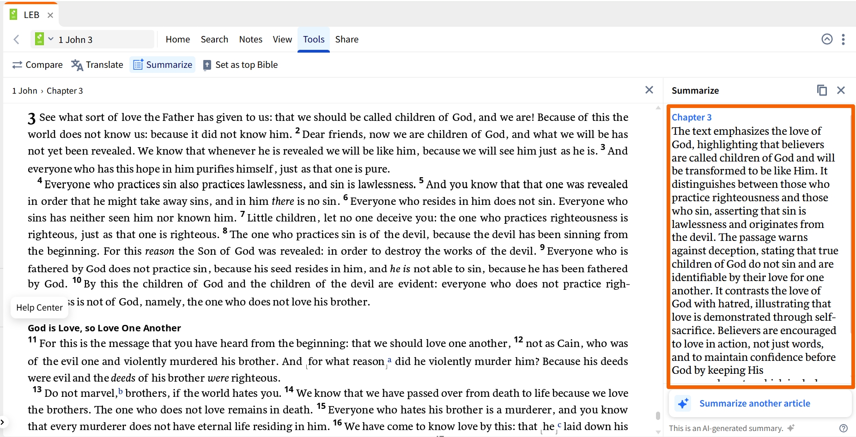Select the Tools tab
This screenshot has height=437, width=856.
click(314, 40)
